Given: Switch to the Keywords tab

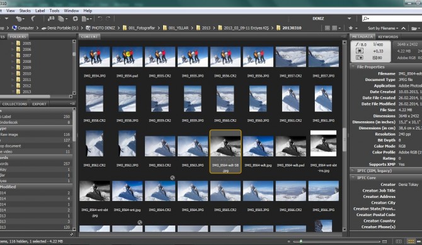Looking at the screenshot, I should [388, 37].
